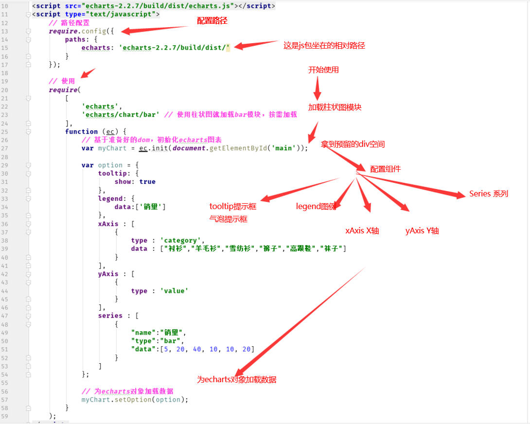Click the myChart variable declaration on line 27
This screenshot has height=424, width=530.
[x=112, y=148]
